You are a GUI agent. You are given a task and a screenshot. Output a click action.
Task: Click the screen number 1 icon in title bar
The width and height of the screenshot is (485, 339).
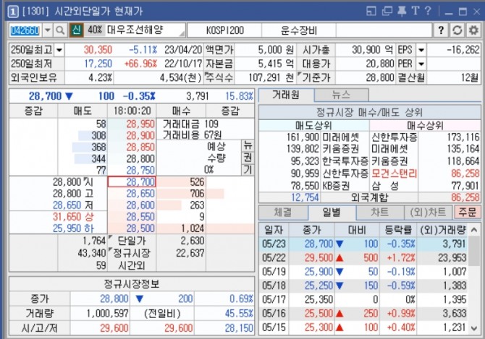click(12, 12)
